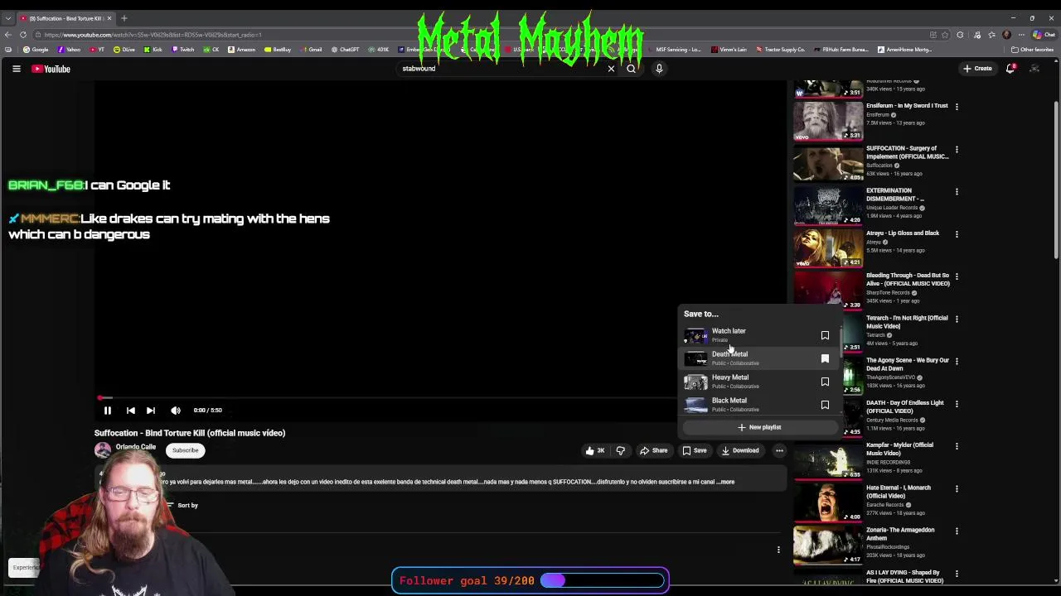Share the video via Share button
Viewport: 1061px width, 596px height.
[x=653, y=450]
